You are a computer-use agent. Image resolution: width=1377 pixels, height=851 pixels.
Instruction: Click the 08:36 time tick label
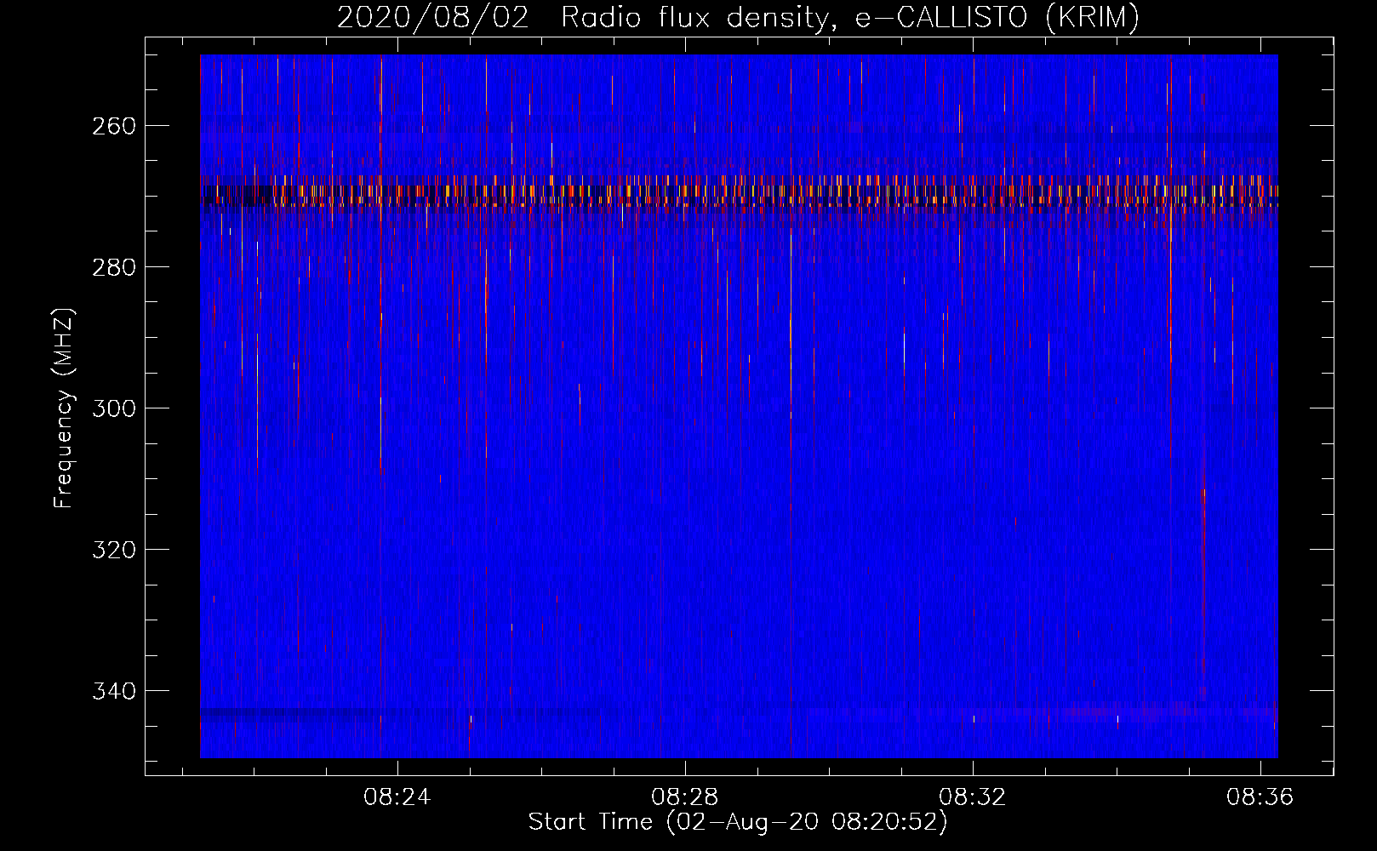(x=1260, y=797)
